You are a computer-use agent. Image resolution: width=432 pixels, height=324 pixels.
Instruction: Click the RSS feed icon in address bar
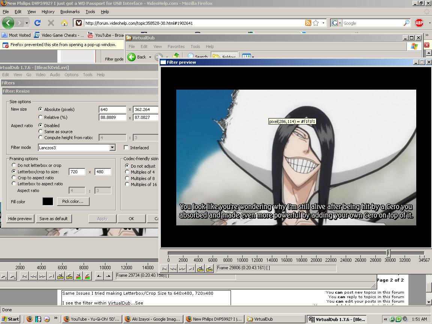pos(308,23)
